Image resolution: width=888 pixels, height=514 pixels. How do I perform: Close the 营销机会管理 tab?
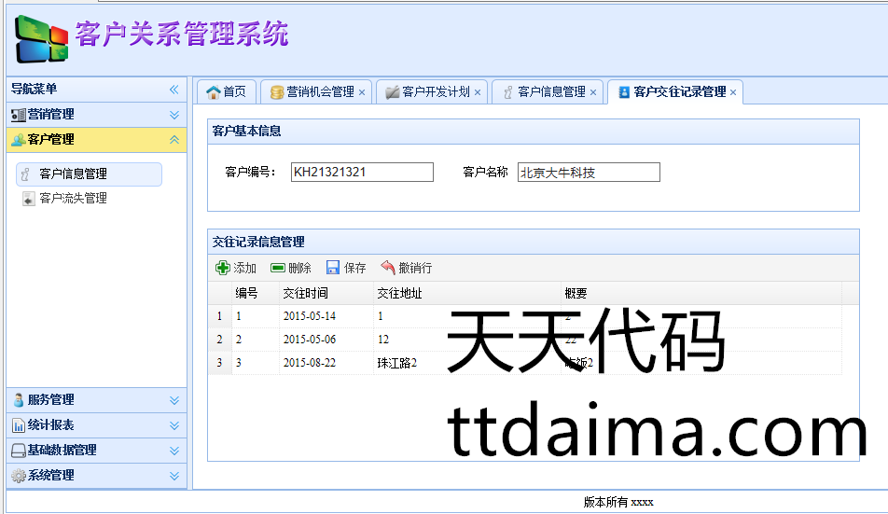[x=362, y=92]
